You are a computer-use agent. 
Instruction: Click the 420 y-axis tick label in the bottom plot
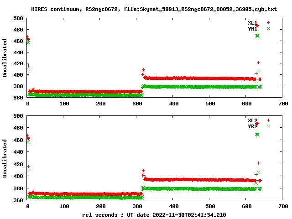click(x=18, y=164)
